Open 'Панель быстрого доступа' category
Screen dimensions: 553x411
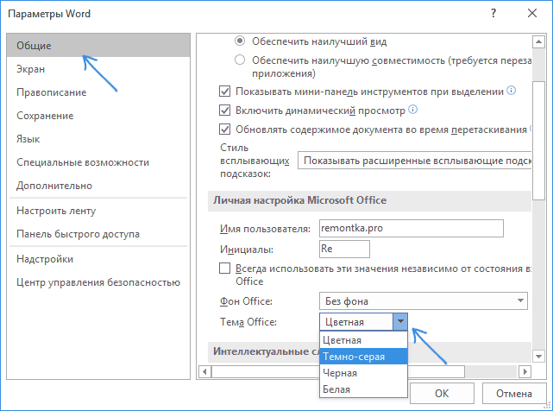[98, 234]
